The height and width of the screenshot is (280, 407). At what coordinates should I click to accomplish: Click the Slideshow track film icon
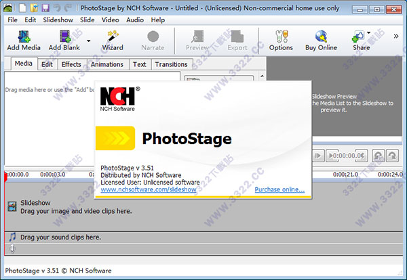tap(12, 206)
